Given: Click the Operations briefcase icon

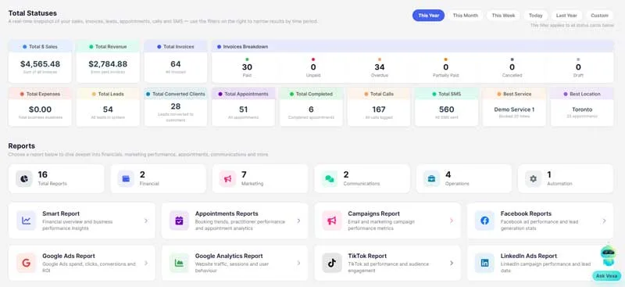Looking at the screenshot, I should click(431, 179).
